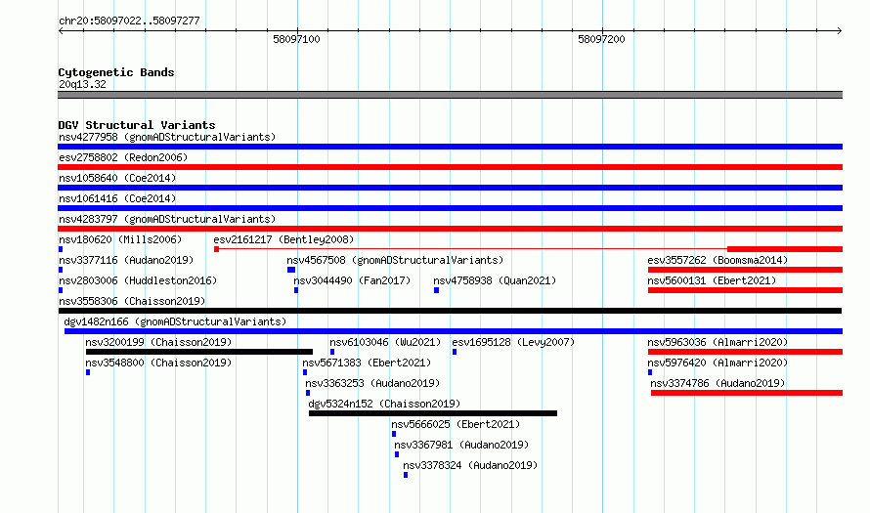Image resolution: width=870 pixels, height=513 pixels.
Task: Click the DGV Structural Variants track title
Action: (137, 125)
